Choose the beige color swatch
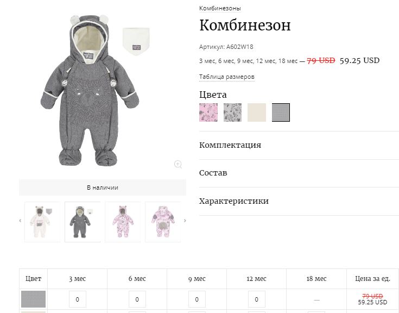399x313 pixels. coord(257,112)
